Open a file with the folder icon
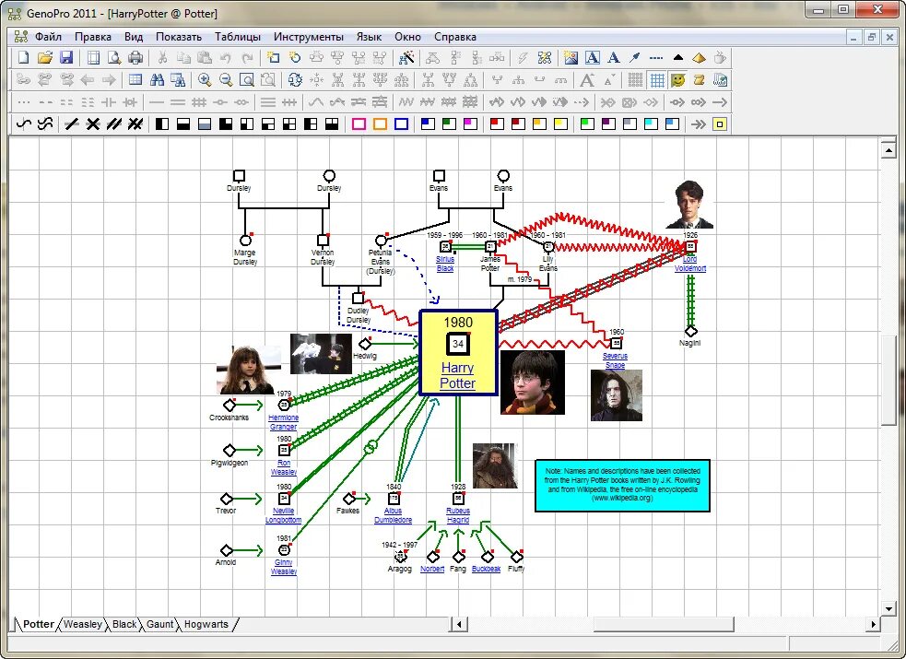Image resolution: width=906 pixels, height=659 pixels. pyautogui.click(x=45, y=58)
